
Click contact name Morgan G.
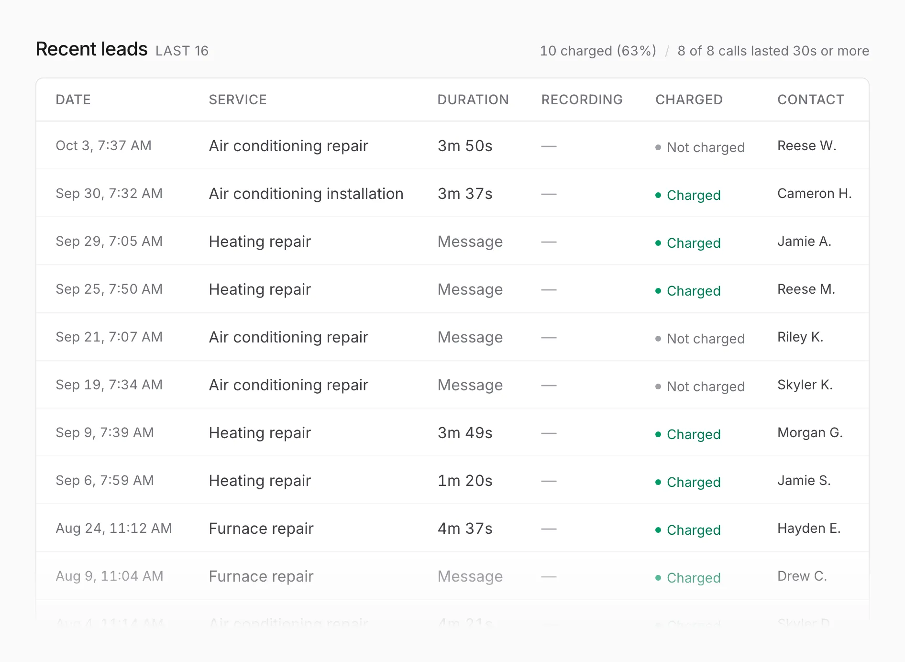click(x=810, y=432)
